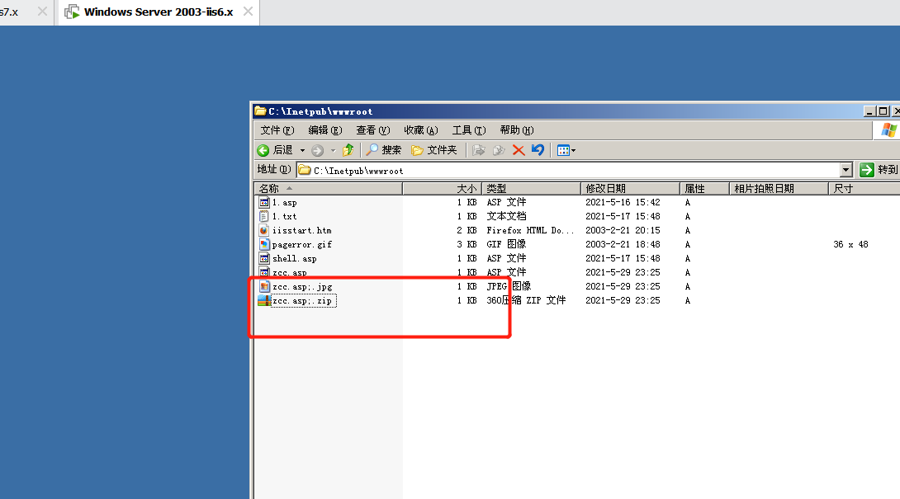Open the Views dropdown button

tap(566, 150)
